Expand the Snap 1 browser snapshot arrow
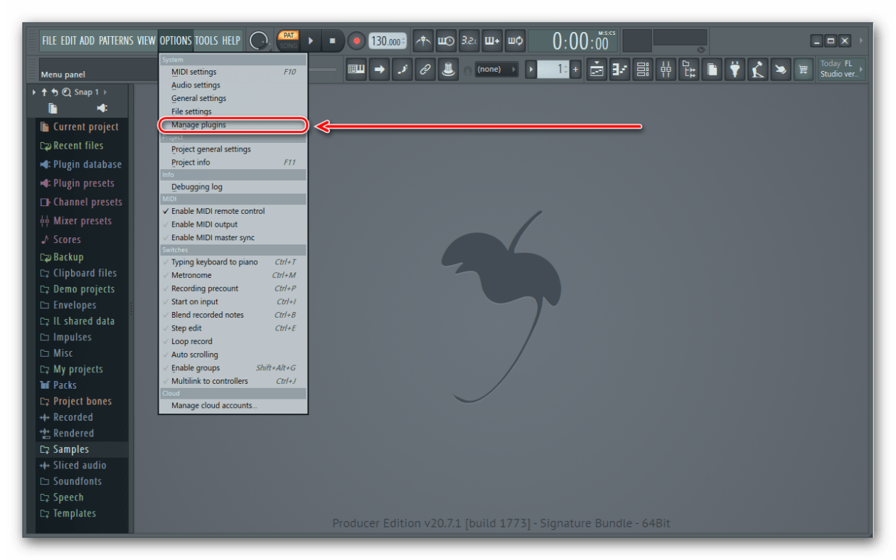Viewport: 896px width, 560px height. click(x=105, y=92)
